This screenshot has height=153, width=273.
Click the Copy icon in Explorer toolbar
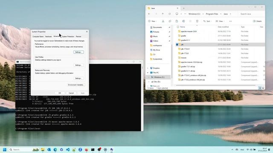[x=170, y=21]
